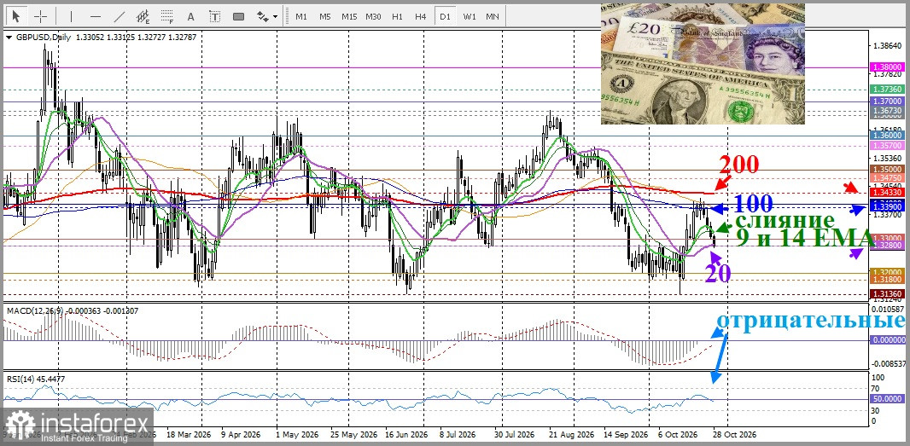Switch to H4 timeframe
The image size is (910, 446).
pos(421,16)
